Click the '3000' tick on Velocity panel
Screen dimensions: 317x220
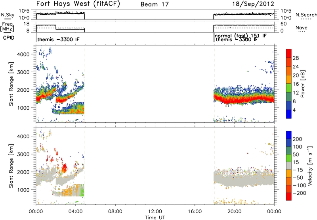(23, 154)
